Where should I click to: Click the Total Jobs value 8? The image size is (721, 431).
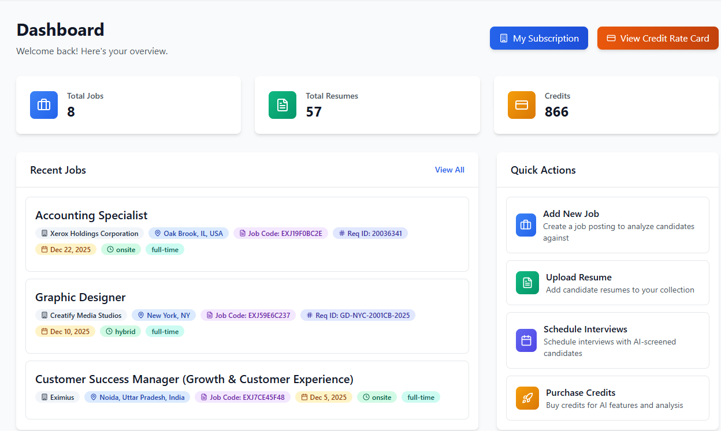[71, 112]
